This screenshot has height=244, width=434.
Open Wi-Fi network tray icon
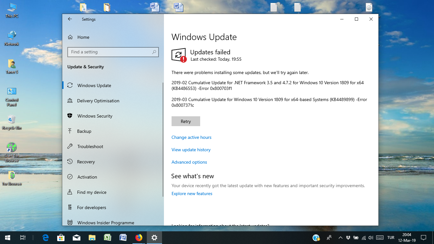pyautogui.click(x=363, y=238)
